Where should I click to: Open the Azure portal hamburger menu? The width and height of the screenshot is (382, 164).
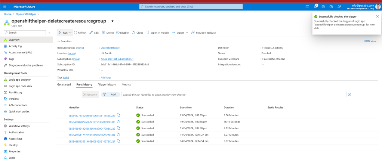tap(5, 7)
